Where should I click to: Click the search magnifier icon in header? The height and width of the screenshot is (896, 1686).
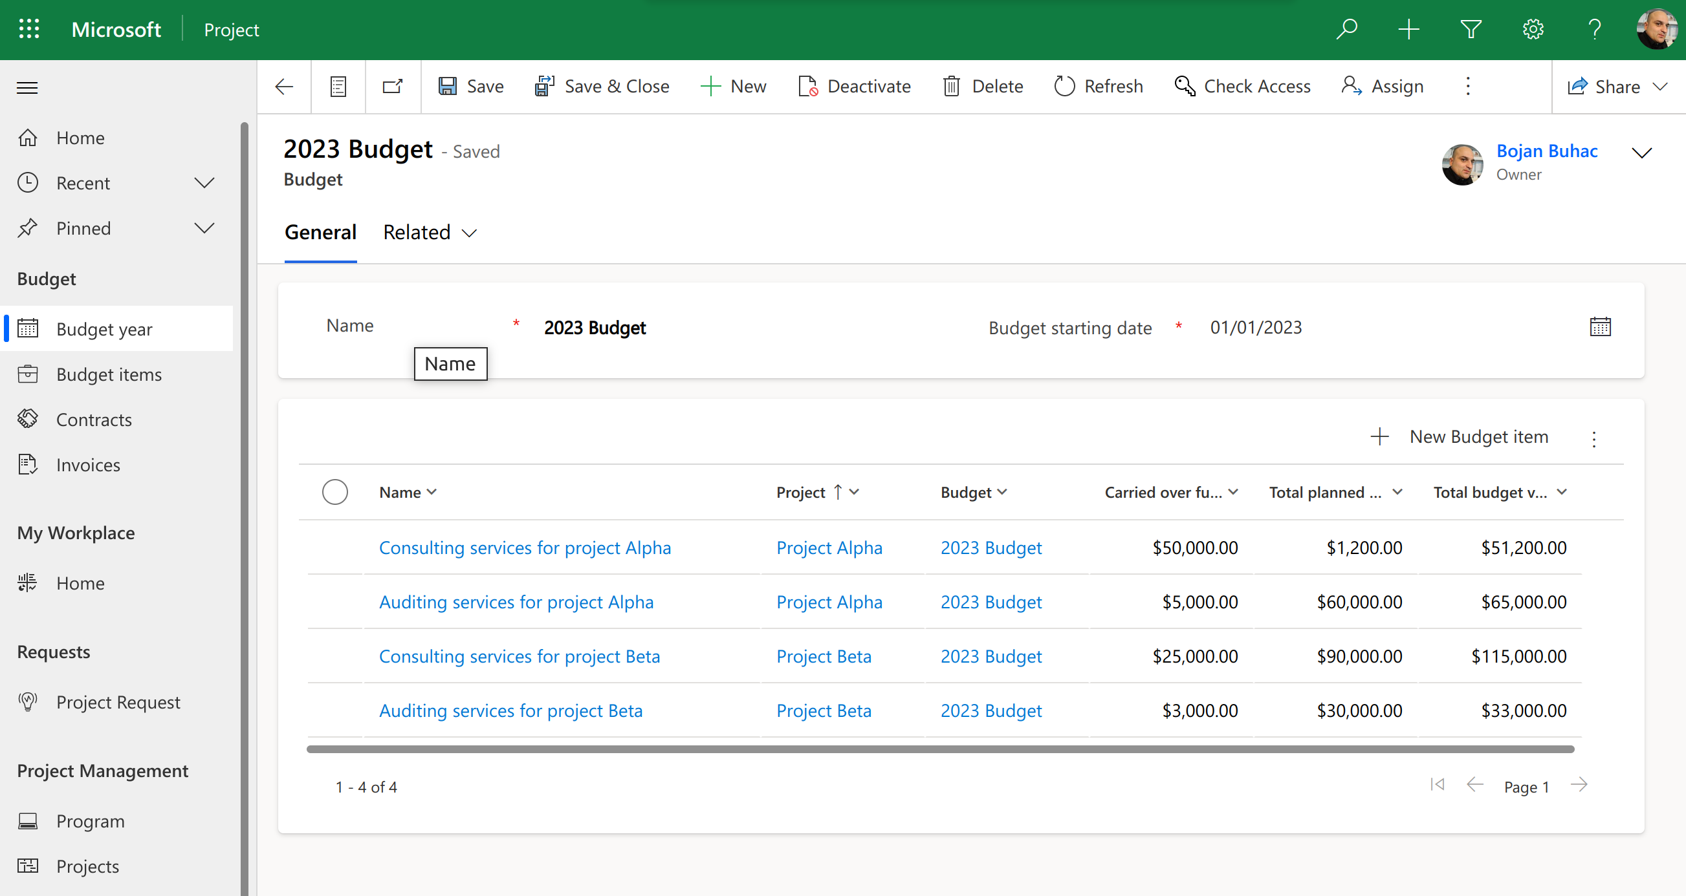pos(1346,30)
